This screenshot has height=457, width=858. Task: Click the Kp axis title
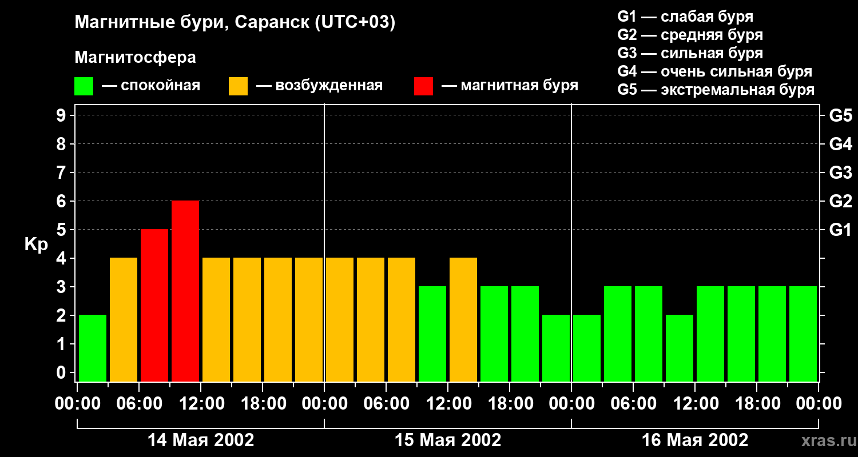coord(36,244)
